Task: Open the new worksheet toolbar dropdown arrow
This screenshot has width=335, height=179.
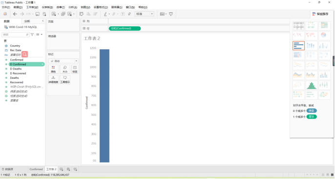Action: 58,14
